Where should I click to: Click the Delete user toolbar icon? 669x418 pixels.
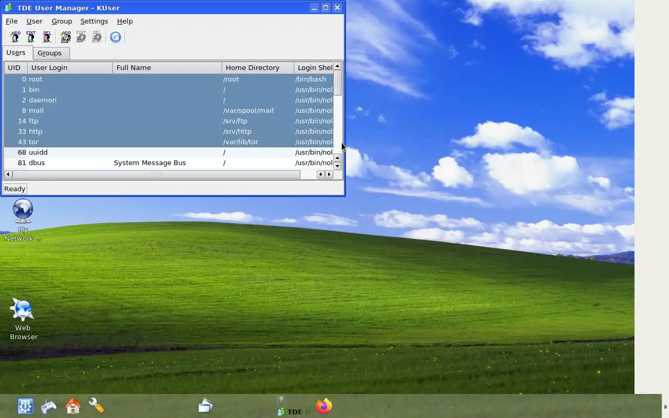47,37
